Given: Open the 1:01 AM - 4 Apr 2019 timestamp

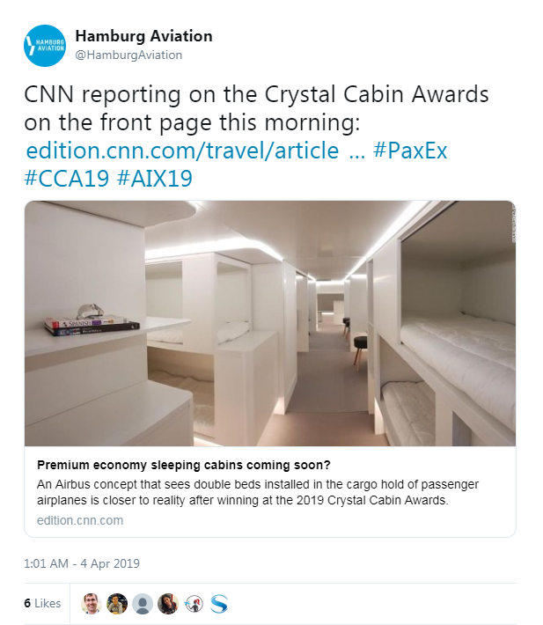Looking at the screenshot, I should coord(82,563).
